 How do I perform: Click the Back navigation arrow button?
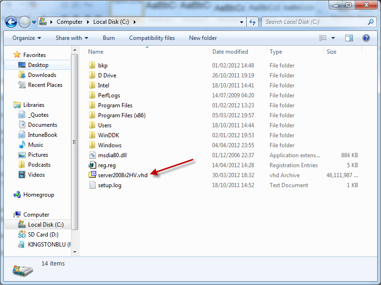point(11,22)
